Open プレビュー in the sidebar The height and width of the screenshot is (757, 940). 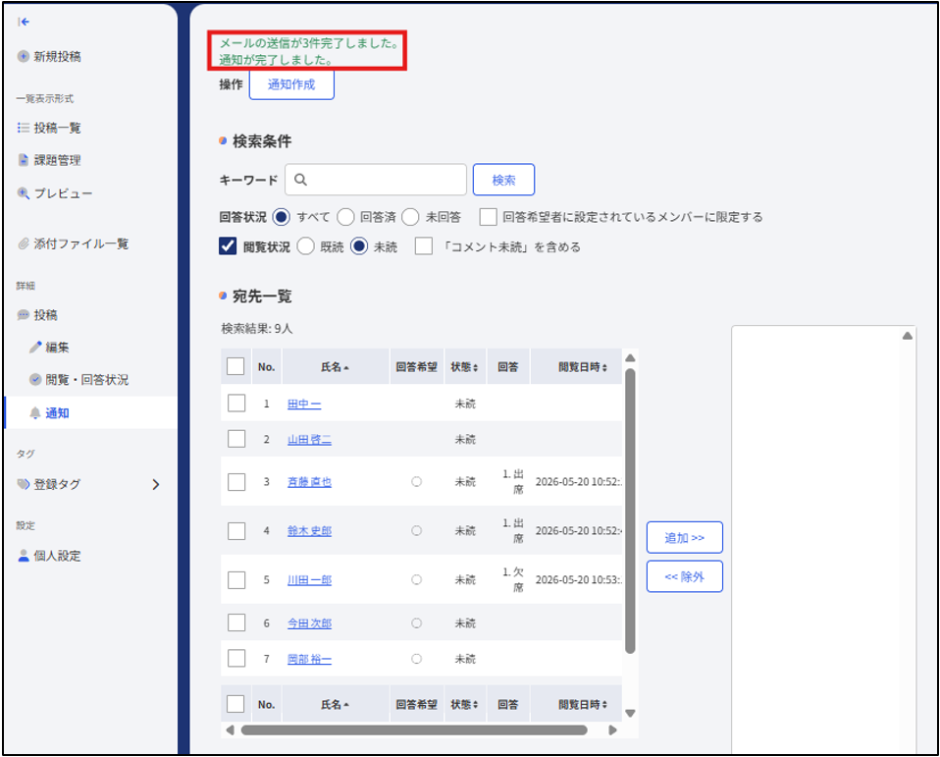(x=63, y=193)
